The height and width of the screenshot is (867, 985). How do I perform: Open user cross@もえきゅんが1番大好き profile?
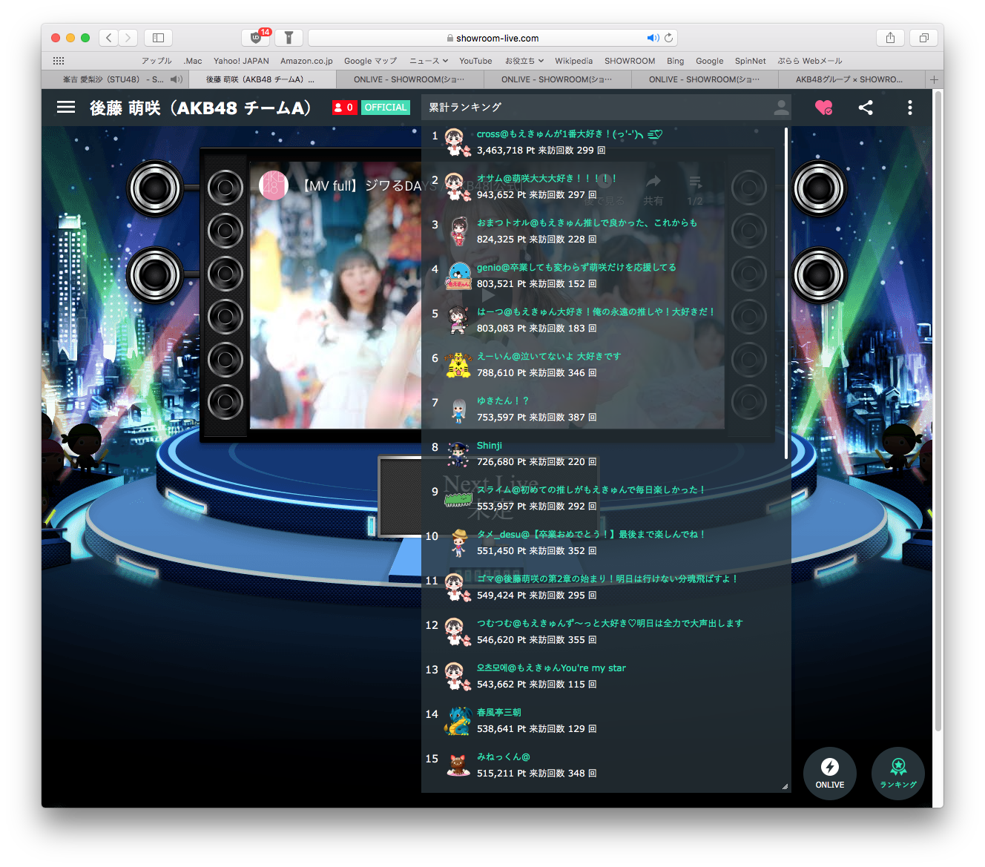point(569,134)
